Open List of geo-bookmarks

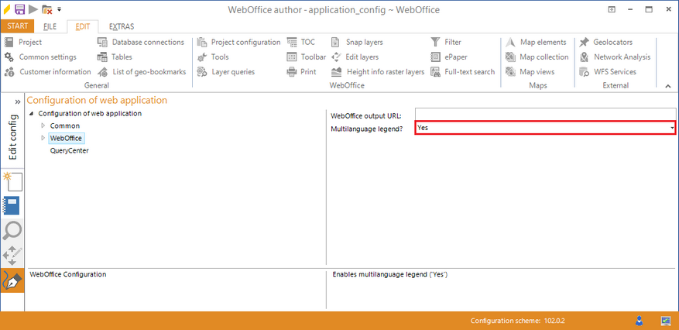pyautogui.click(x=142, y=71)
